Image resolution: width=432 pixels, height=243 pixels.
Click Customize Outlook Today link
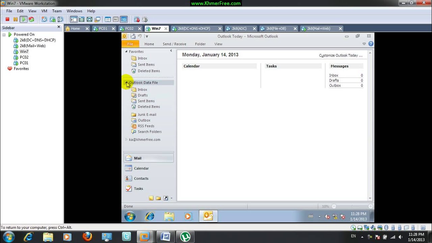[341, 55]
